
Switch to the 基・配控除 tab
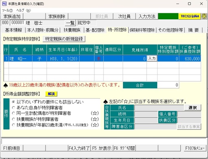coord(95,30)
